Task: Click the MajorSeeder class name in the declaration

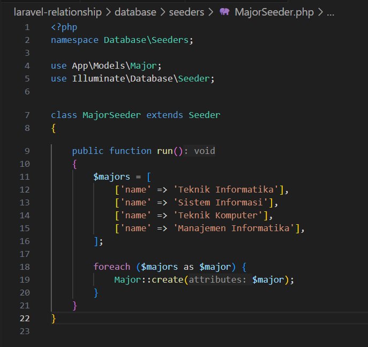Action: (111, 115)
